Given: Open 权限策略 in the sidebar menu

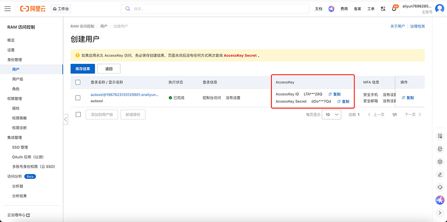Looking at the screenshot, I should [x=19, y=118].
